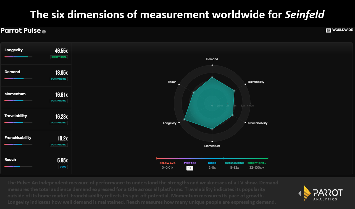Click the Parrot Pulse heading
The image size is (355, 209).
point(21,30)
